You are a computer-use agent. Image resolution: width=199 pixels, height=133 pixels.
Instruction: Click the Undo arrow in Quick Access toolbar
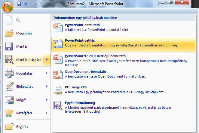coord(25,4)
